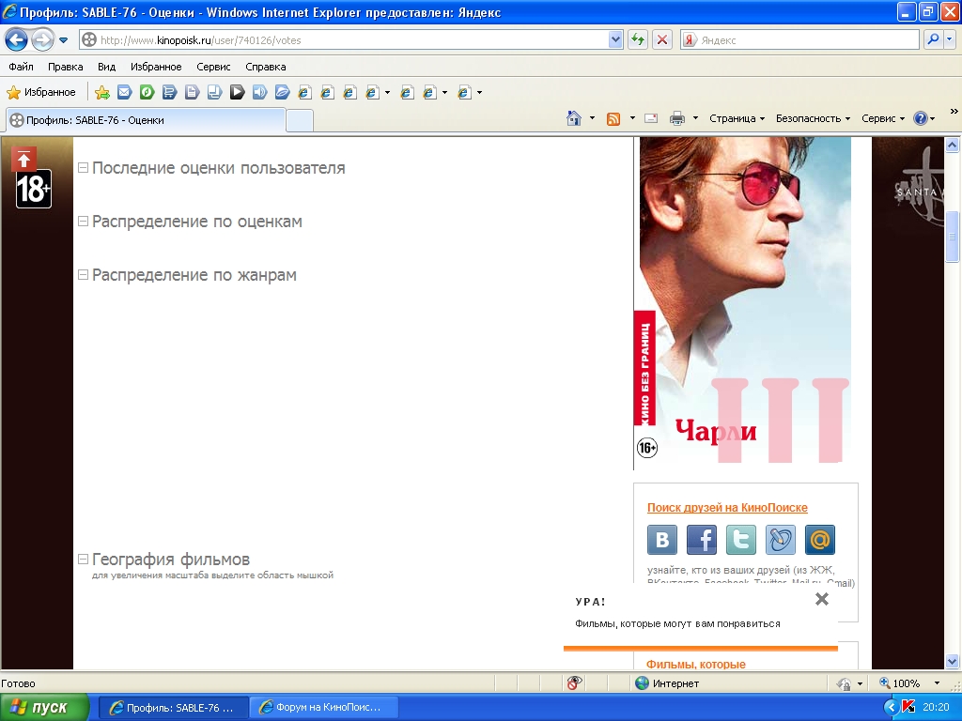Open the 'Файл' menu
The height and width of the screenshot is (721, 962).
pyautogui.click(x=21, y=67)
